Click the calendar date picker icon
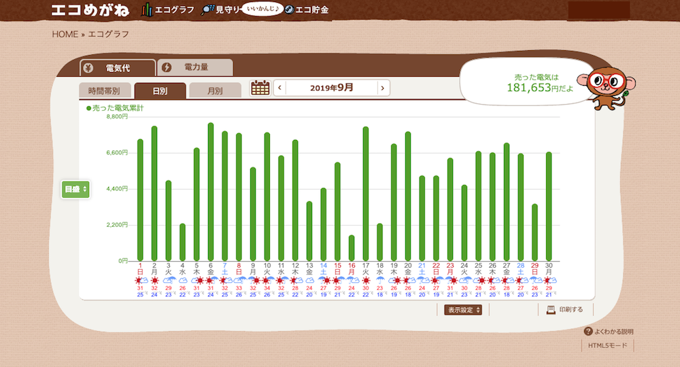Screen dimensions: 680x367 (x=260, y=88)
